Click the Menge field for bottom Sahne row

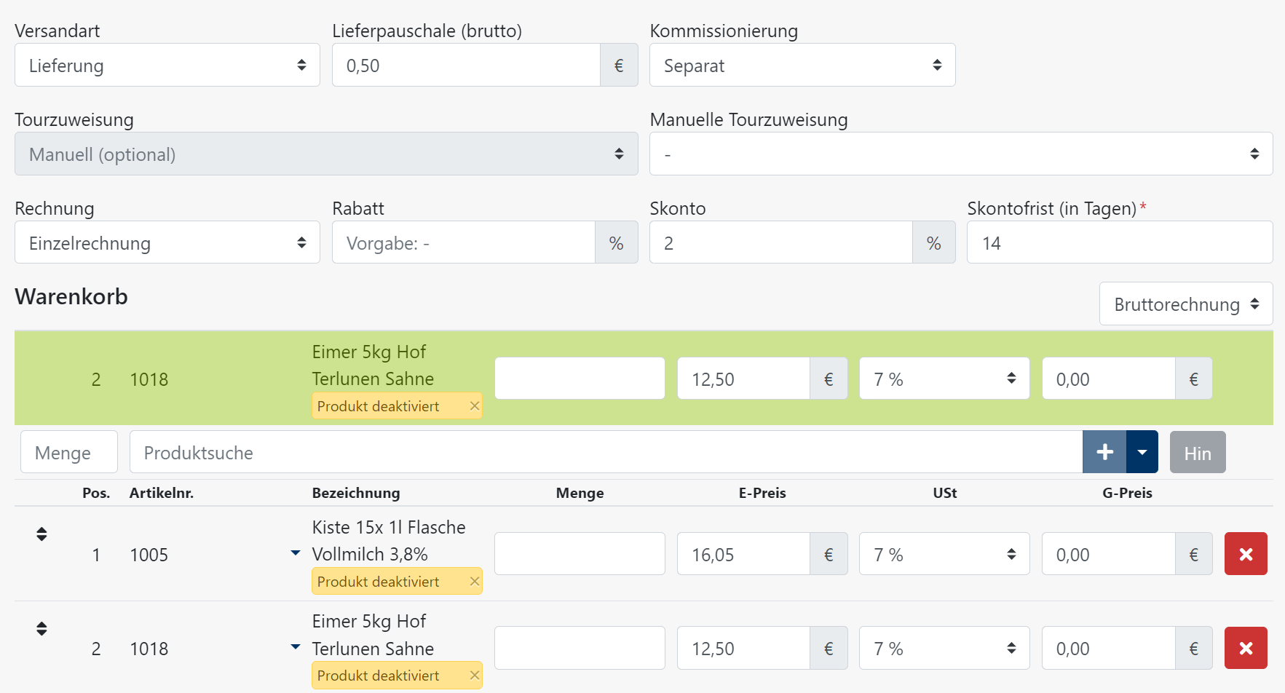[580, 648]
